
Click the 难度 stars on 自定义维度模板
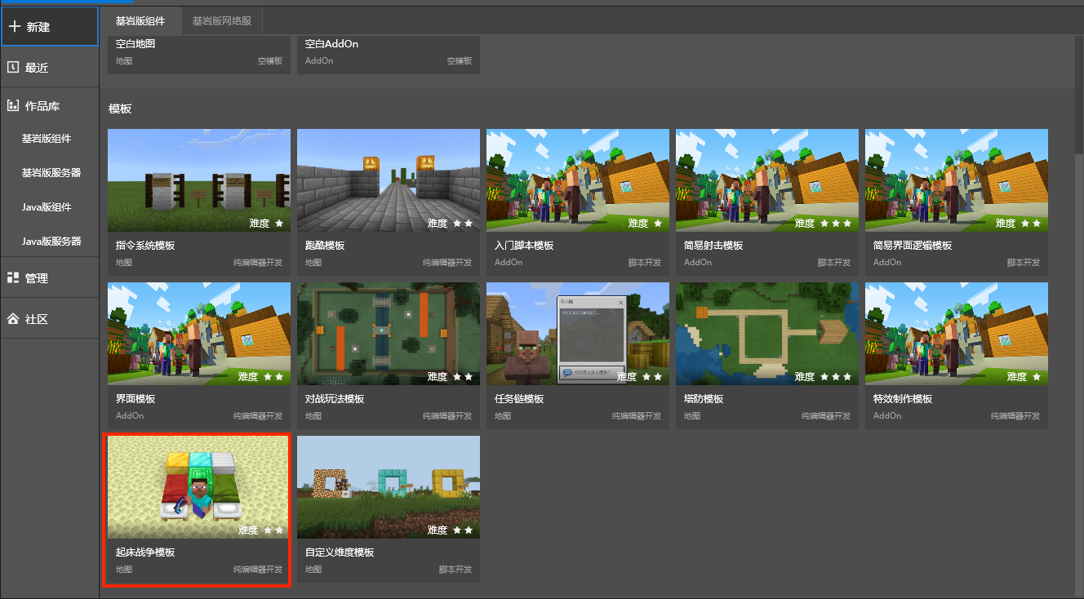463,530
